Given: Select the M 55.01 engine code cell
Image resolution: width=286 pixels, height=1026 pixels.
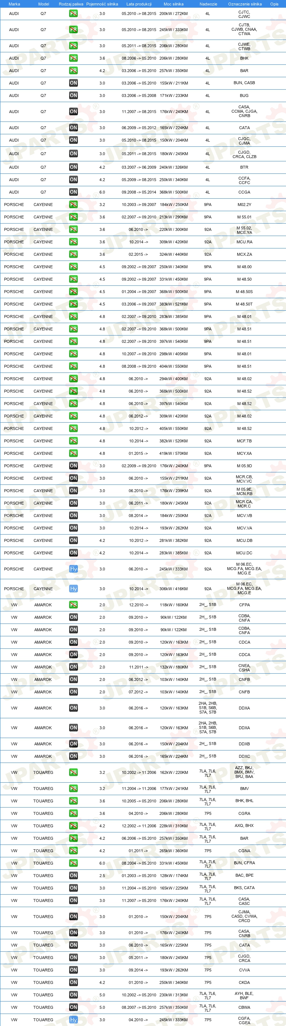Looking at the screenshot, I should point(244,217).
